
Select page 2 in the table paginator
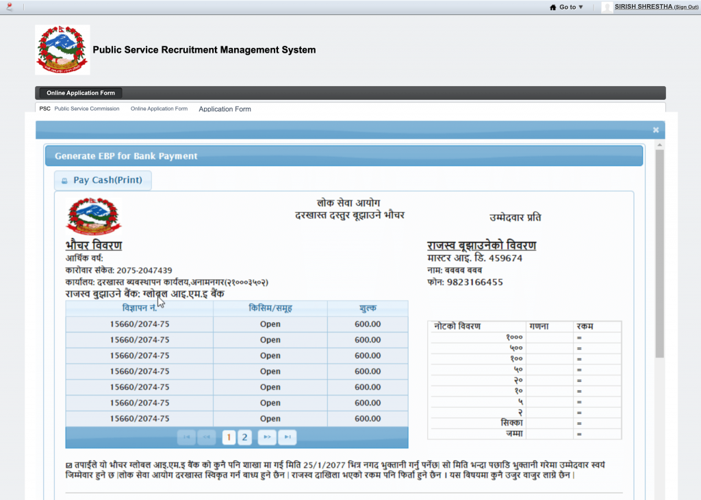pos(244,437)
